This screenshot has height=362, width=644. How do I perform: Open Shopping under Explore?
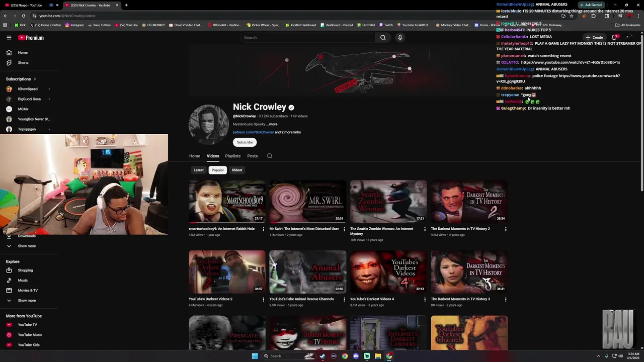25,270
